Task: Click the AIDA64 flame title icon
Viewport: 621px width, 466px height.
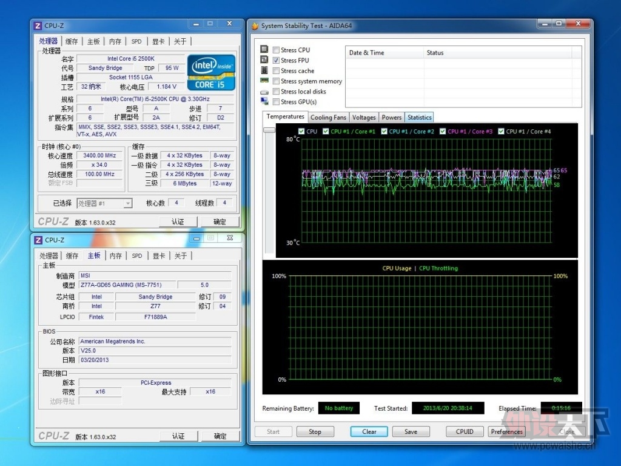Action: coord(255,25)
